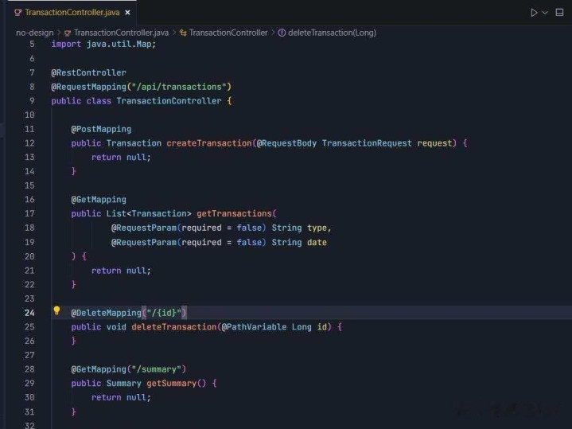
Task: Click the Java file icon in the tab
Action: (18, 13)
